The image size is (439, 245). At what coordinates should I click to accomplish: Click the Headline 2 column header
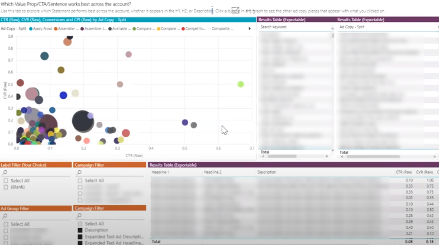[213, 172]
